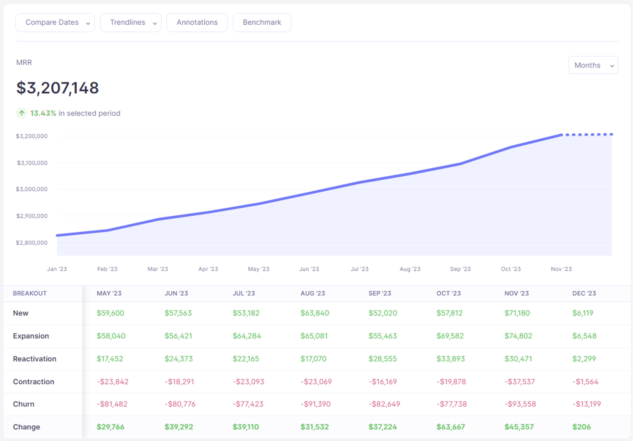633x441 pixels.
Task: Click the $3,200,000 y-axis label
Action: coord(32,136)
